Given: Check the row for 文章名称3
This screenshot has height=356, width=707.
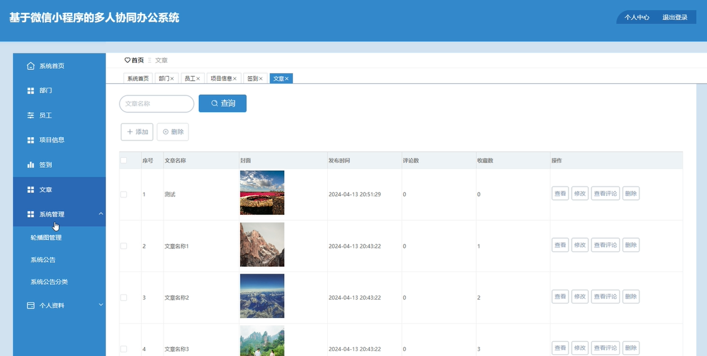Looking at the screenshot, I should 124,349.
